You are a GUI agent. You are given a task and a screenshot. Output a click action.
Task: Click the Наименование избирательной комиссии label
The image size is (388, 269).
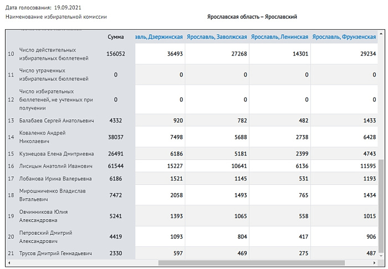56,17
